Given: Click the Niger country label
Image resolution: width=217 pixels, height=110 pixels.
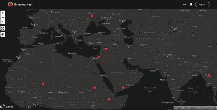Looking at the screenshot, I should tap(52, 84).
